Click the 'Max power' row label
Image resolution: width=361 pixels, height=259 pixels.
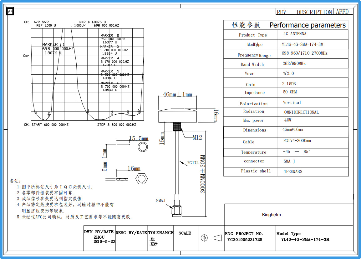pyautogui.click(x=253, y=120)
